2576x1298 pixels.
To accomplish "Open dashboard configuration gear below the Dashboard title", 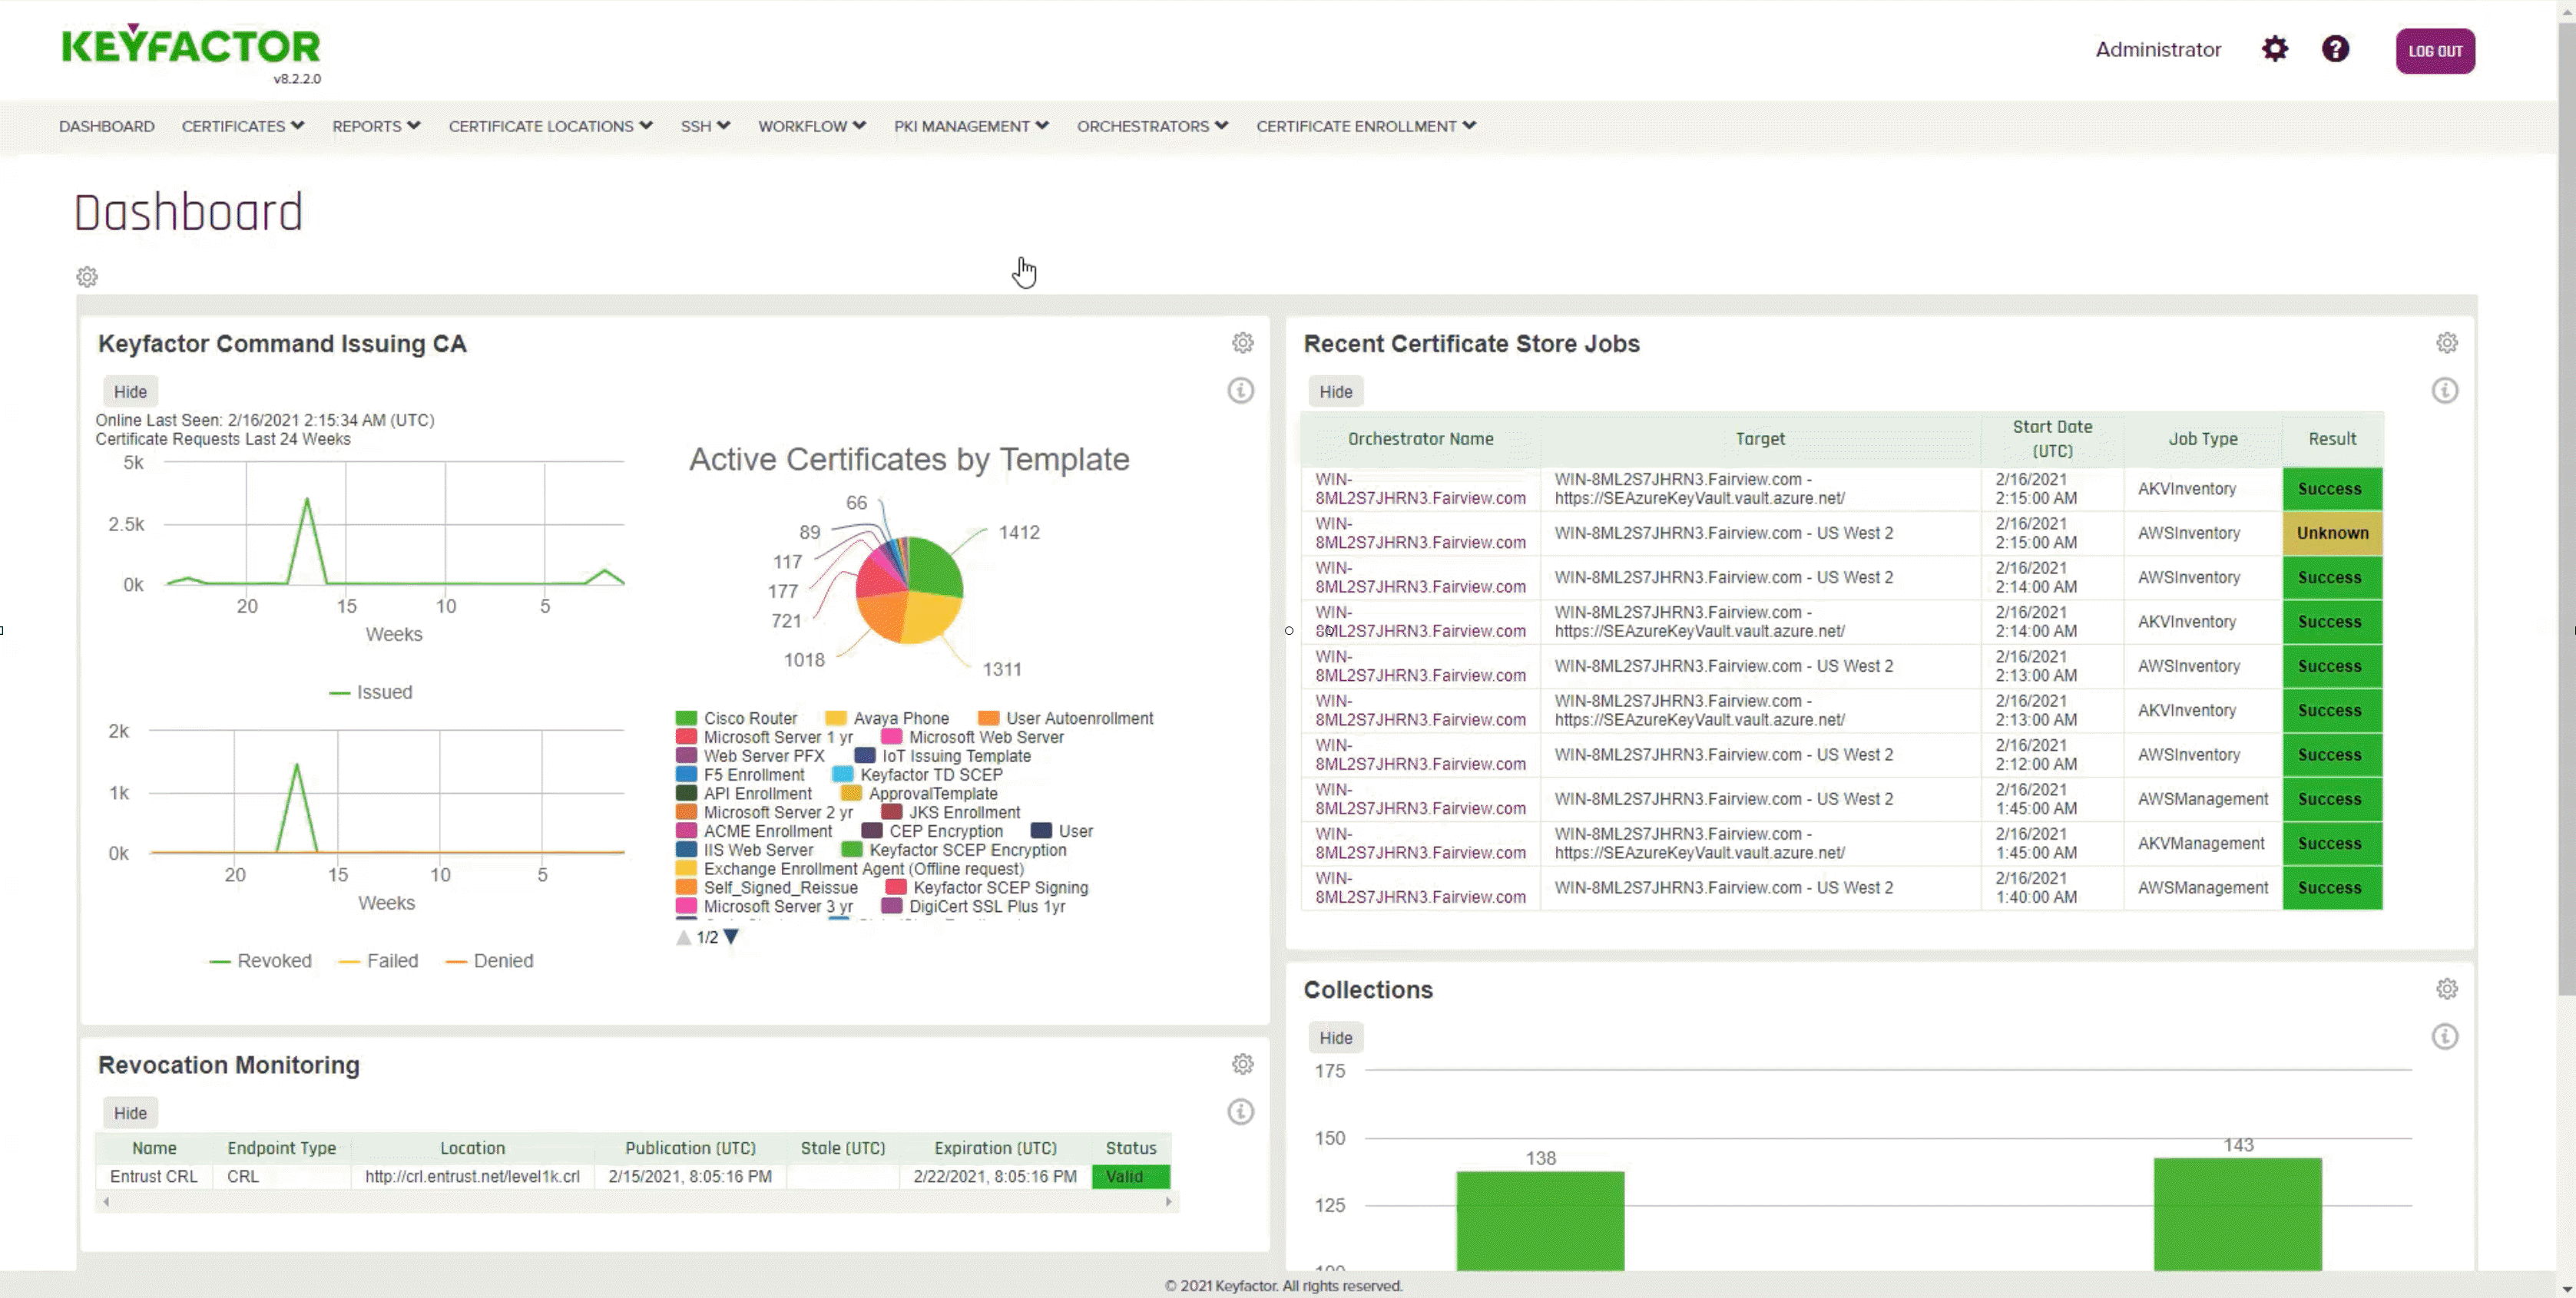I will tap(87, 277).
